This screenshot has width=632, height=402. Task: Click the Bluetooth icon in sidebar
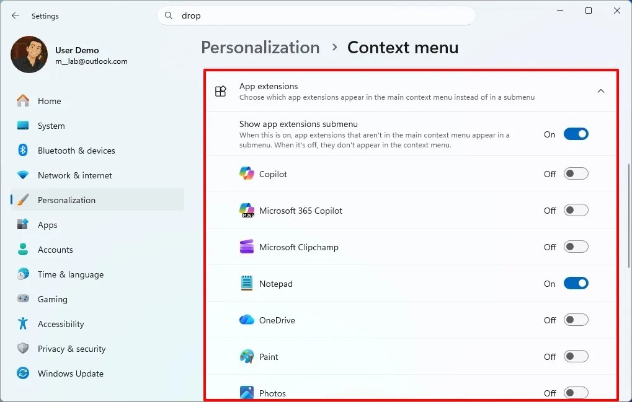click(23, 150)
